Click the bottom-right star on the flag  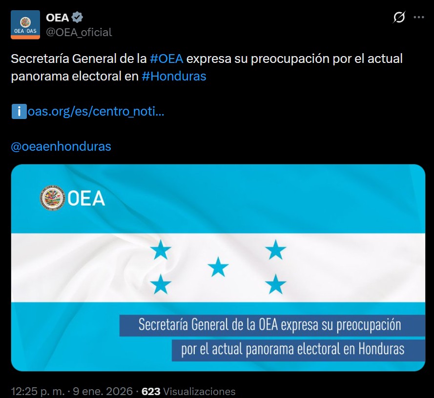(275, 284)
